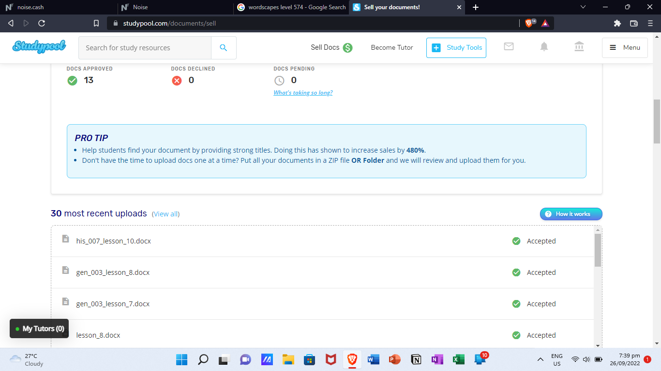Open the Study Tools dropdown
Viewport: 661px width, 371px height.
456,48
